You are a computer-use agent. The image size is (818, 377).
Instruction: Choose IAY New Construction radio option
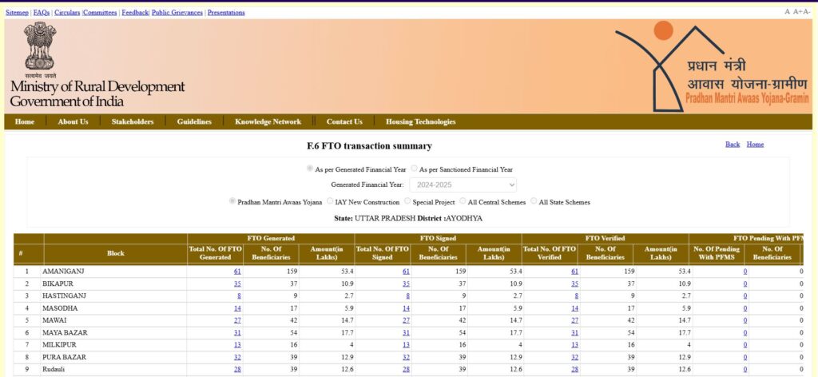point(330,201)
